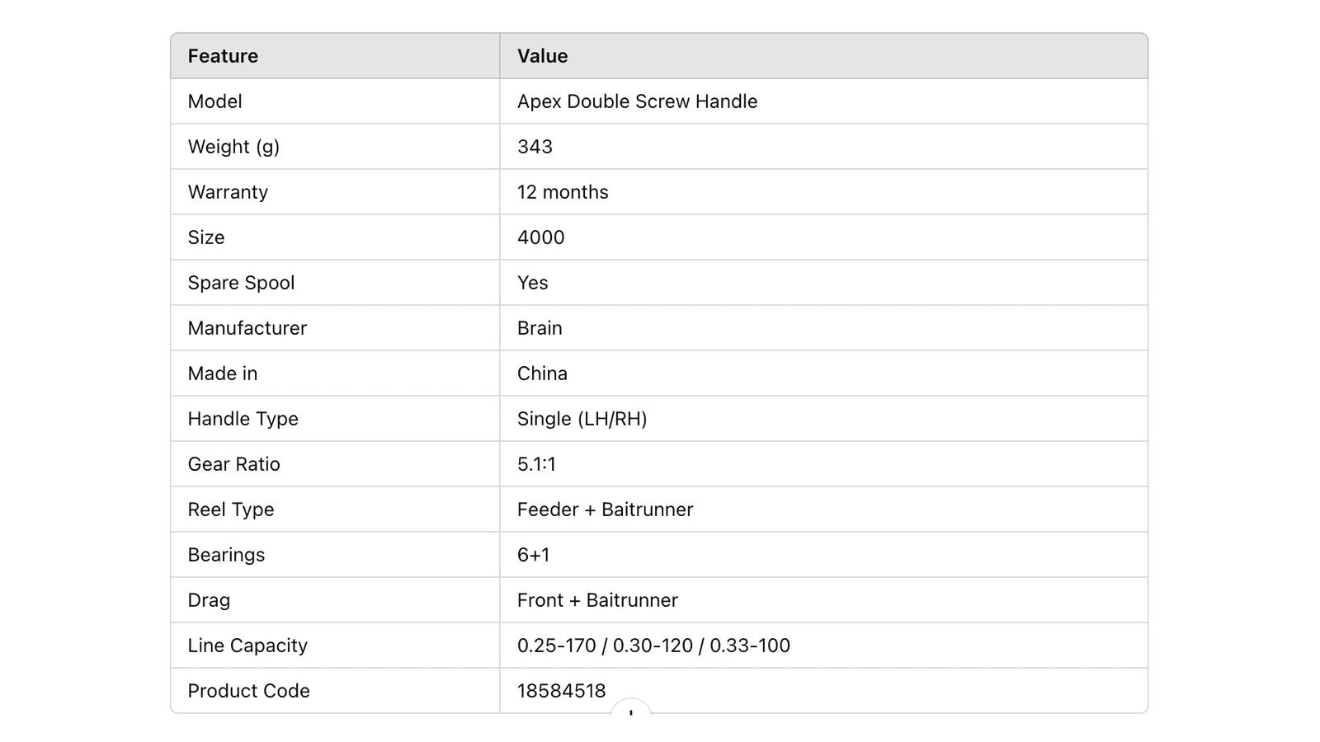Click the 343 weight value cell
The height and width of the screenshot is (742, 1320).
[823, 147]
